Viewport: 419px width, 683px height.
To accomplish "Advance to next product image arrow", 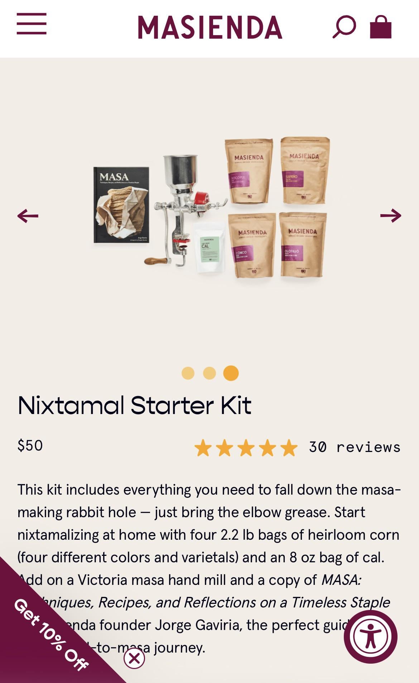I will click(x=391, y=216).
